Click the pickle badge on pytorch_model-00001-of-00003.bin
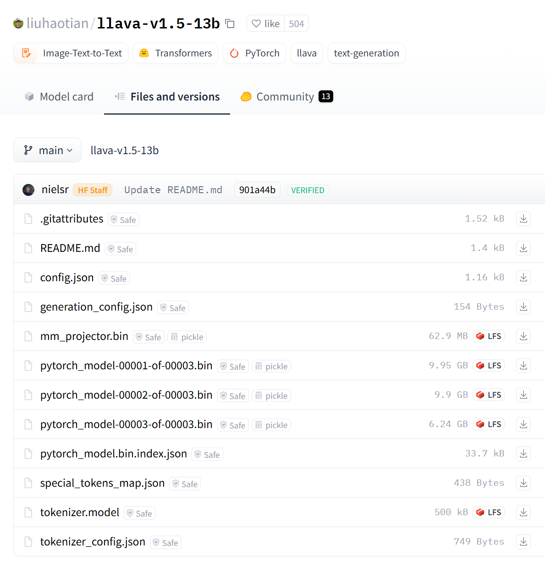The height and width of the screenshot is (584, 545). pyautogui.click(x=271, y=366)
